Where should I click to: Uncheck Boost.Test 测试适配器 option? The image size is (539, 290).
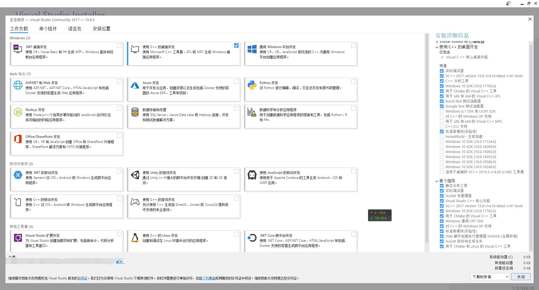pyautogui.click(x=442, y=101)
